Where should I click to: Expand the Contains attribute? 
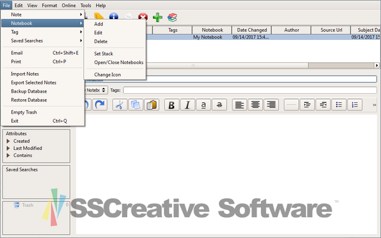pyautogui.click(x=8, y=155)
